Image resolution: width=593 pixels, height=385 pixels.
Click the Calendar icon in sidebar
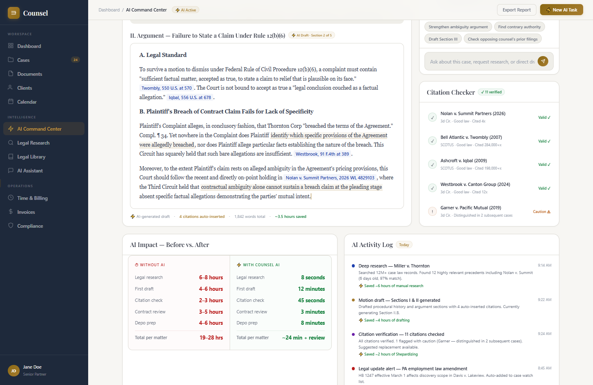[11, 102]
